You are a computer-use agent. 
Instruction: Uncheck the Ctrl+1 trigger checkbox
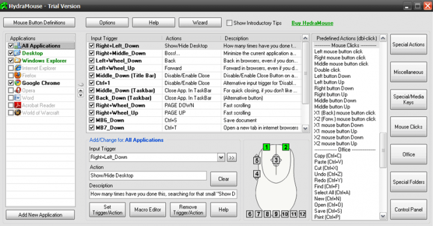coord(91,83)
